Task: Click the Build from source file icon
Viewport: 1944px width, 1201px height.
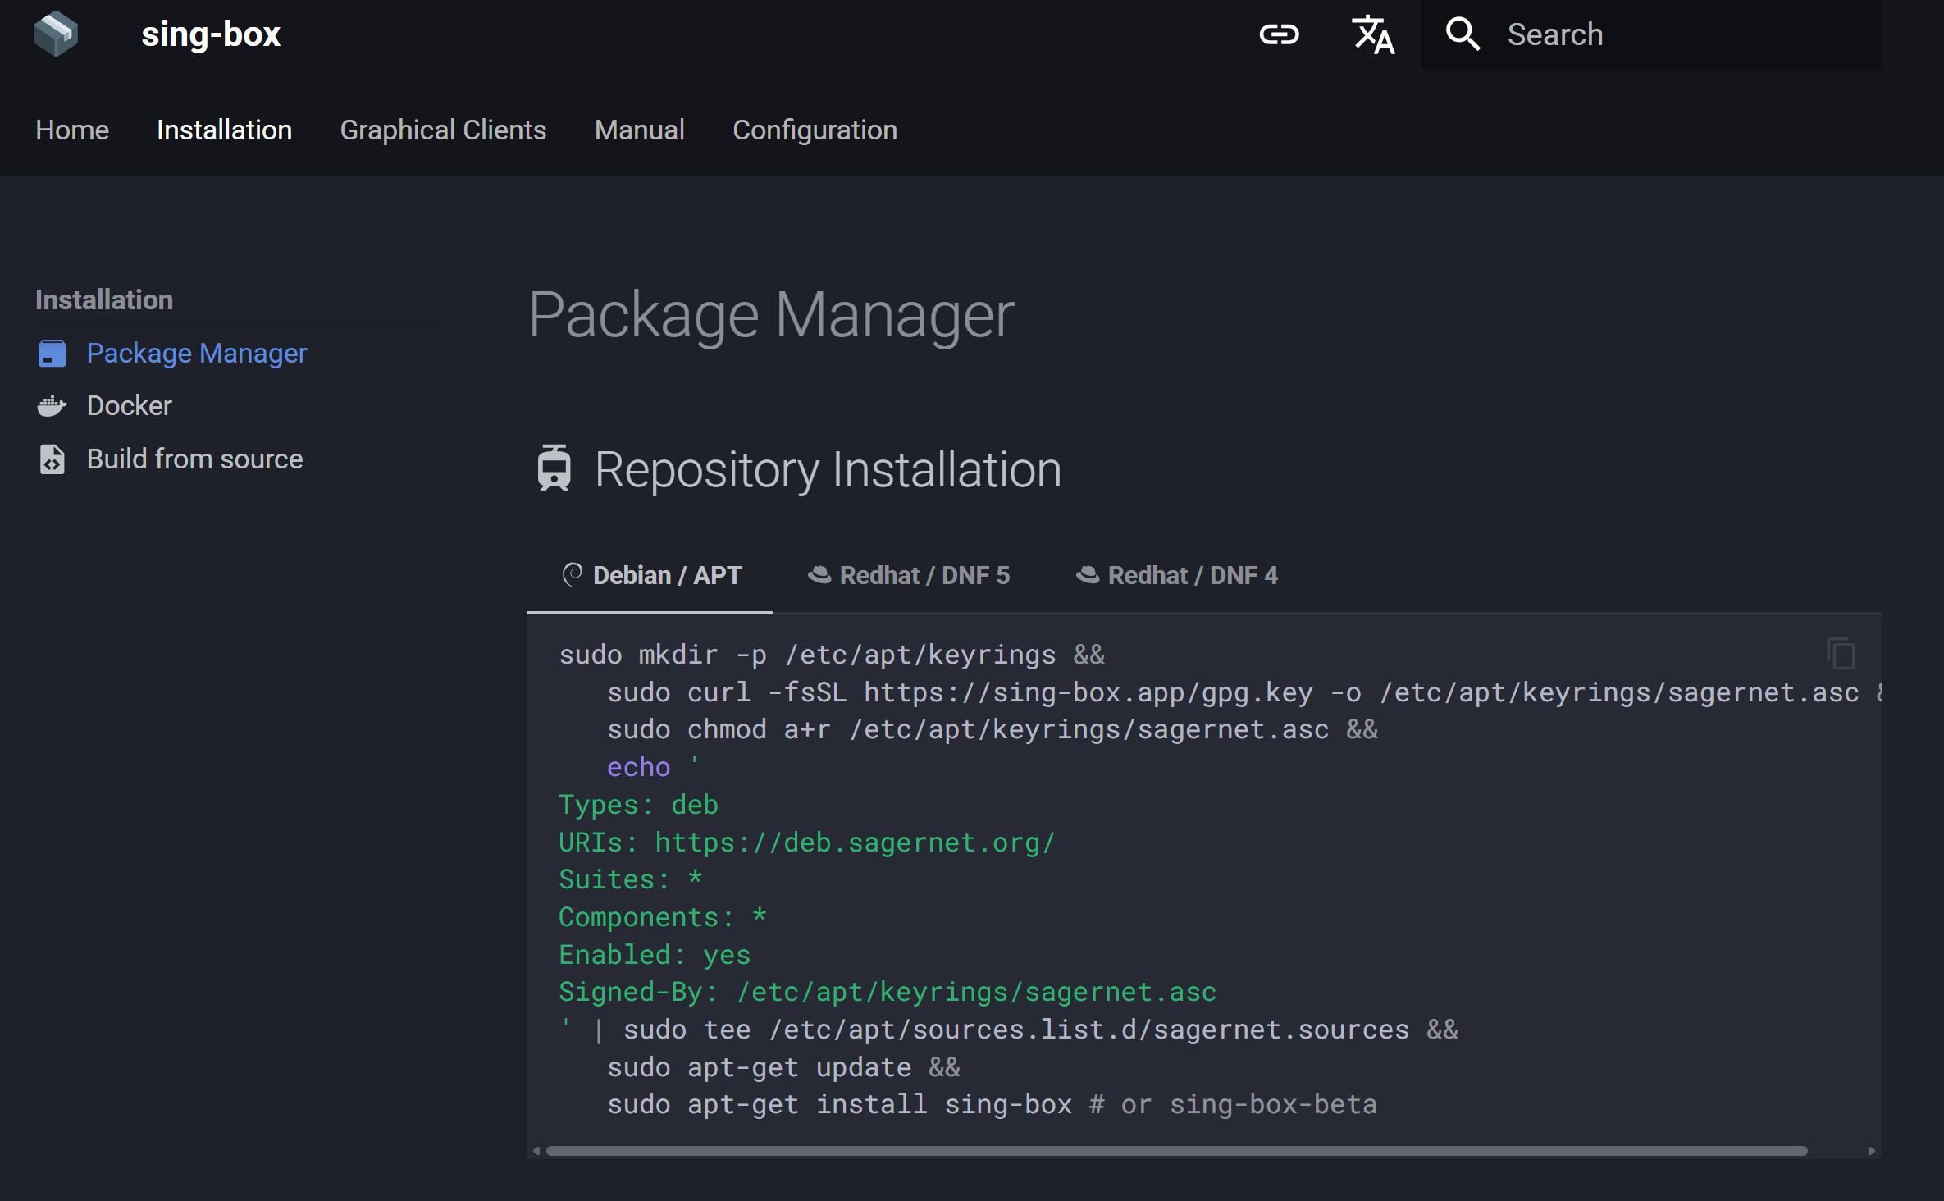Action: click(52, 459)
